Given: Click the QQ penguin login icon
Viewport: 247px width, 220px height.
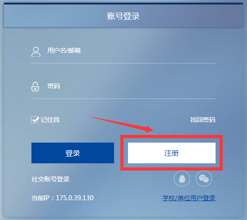Looking at the screenshot, I should pyautogui.click(x=182, y=179).
